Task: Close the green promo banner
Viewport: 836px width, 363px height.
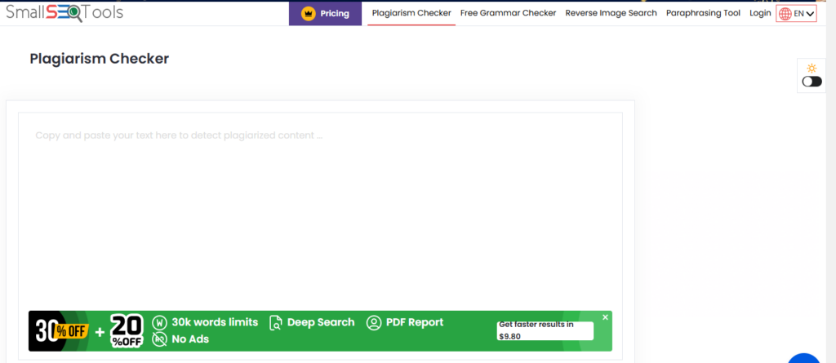Action: click(605, 317)
